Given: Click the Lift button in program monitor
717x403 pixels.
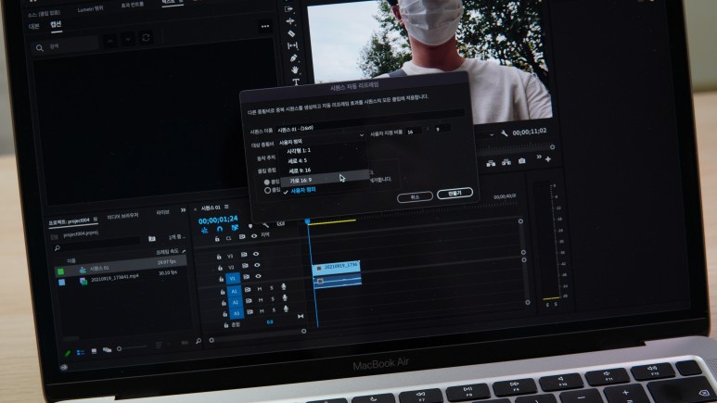Looking at the screenshot, I should 491,163.
